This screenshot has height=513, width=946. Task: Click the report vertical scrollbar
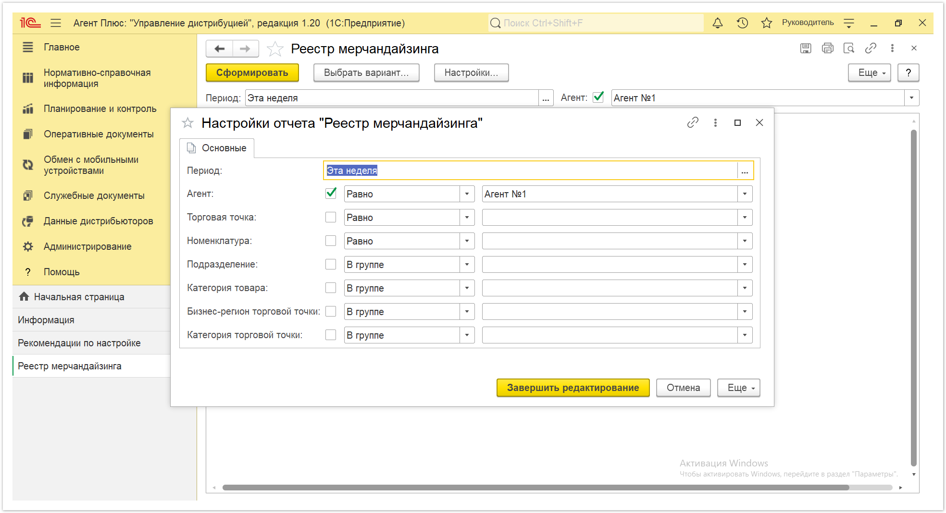point(914,298)
